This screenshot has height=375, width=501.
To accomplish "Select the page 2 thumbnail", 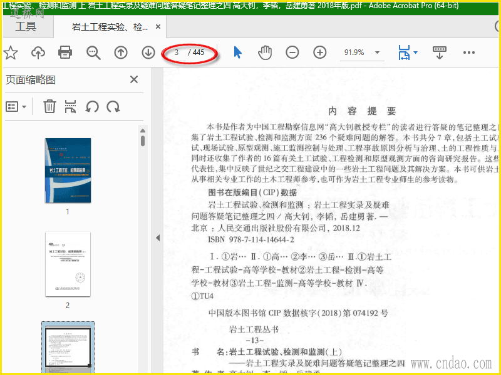I will click(68, 264).
